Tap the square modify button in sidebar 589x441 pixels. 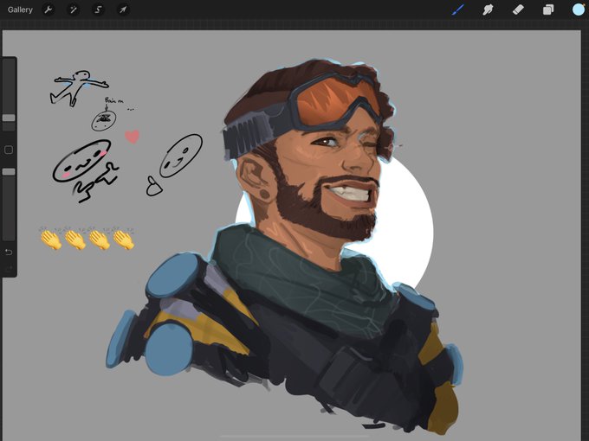pos(9,150)
